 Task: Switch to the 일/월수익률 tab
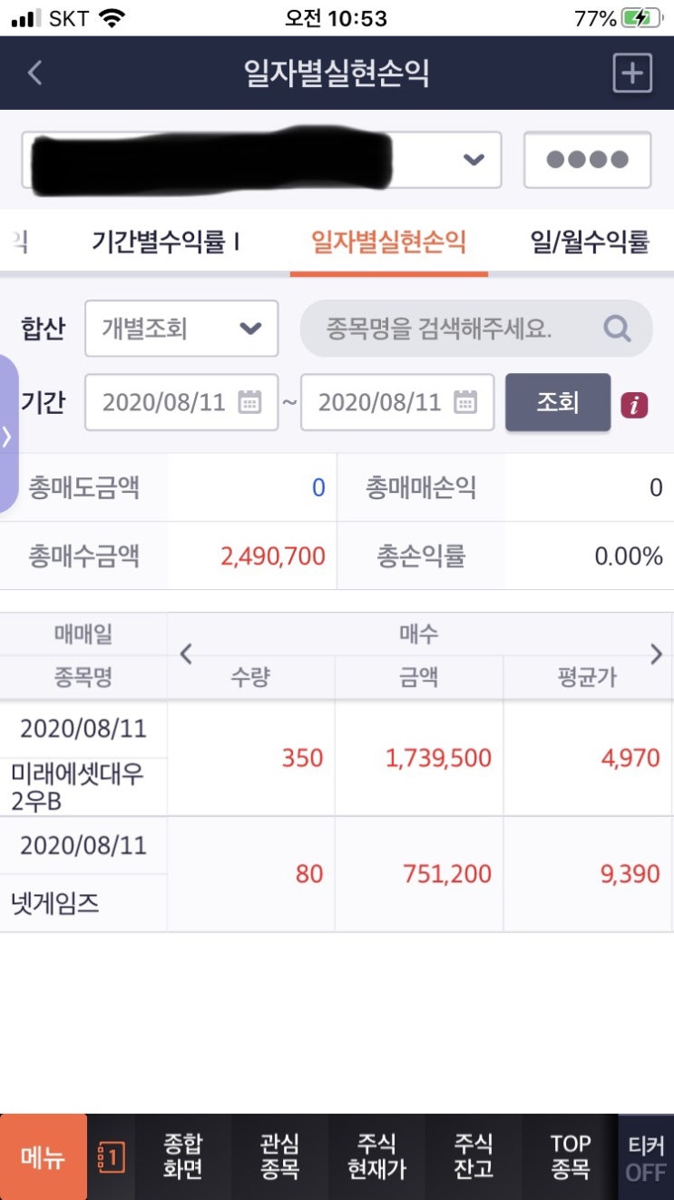click(x=591, y=242)
